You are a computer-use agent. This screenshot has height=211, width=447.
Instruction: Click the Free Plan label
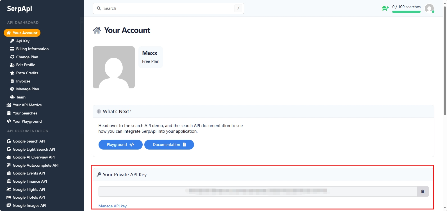tap(150, 61)
